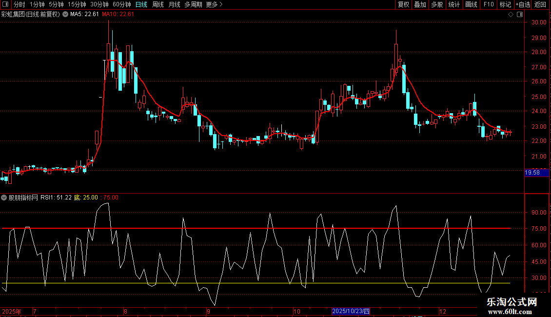Switch to the 月线 monthly chart

pos(174,4)
